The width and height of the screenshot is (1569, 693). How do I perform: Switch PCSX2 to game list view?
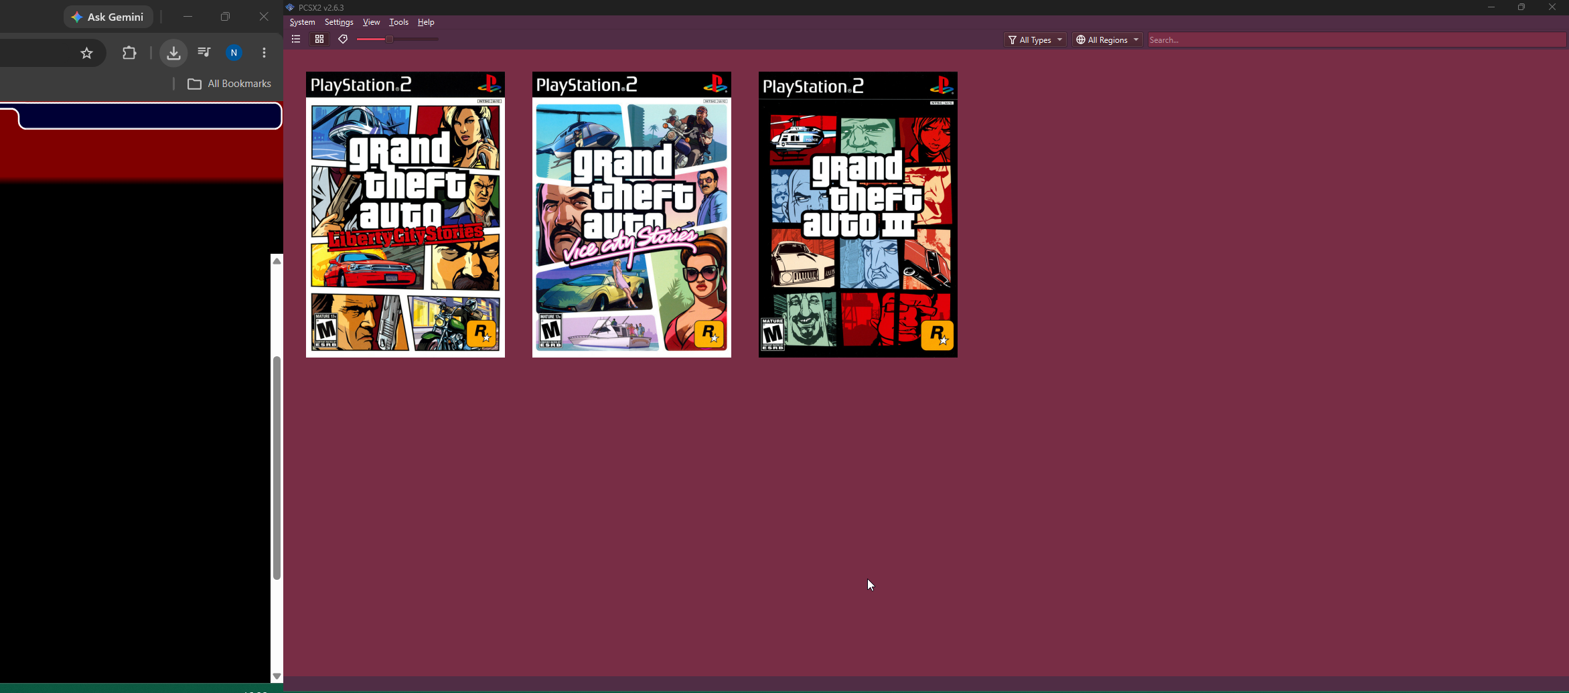295,40
